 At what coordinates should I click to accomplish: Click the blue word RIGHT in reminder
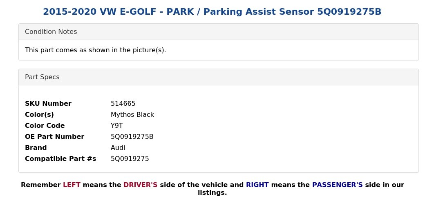pyautogui.click(x=257, y=185)
